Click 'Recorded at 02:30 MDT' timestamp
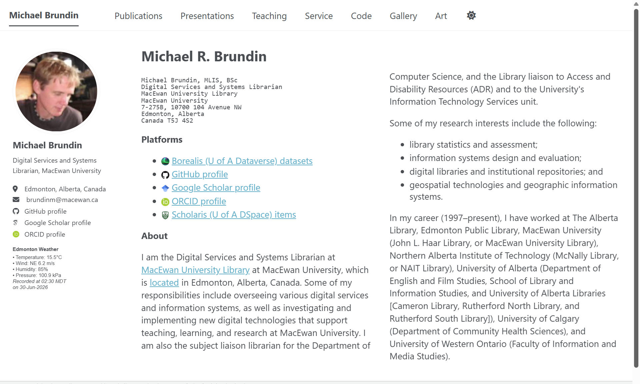The width and height of the screenshot is (640, 384). click(39, 281)
